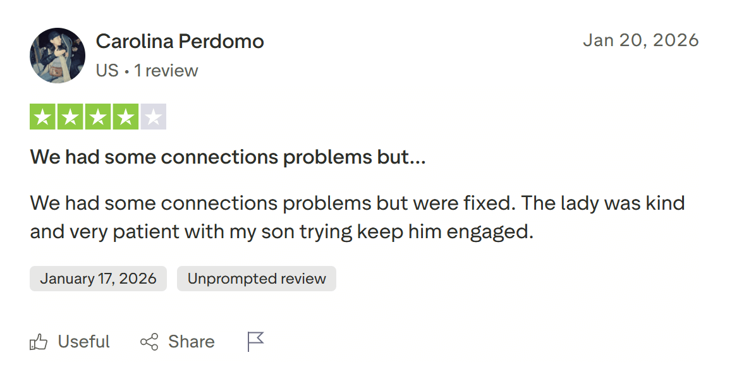Image resolution: width=732 pixels, height=386 pixels.
Task: Click the Share network icon
Action: (149, 342)
